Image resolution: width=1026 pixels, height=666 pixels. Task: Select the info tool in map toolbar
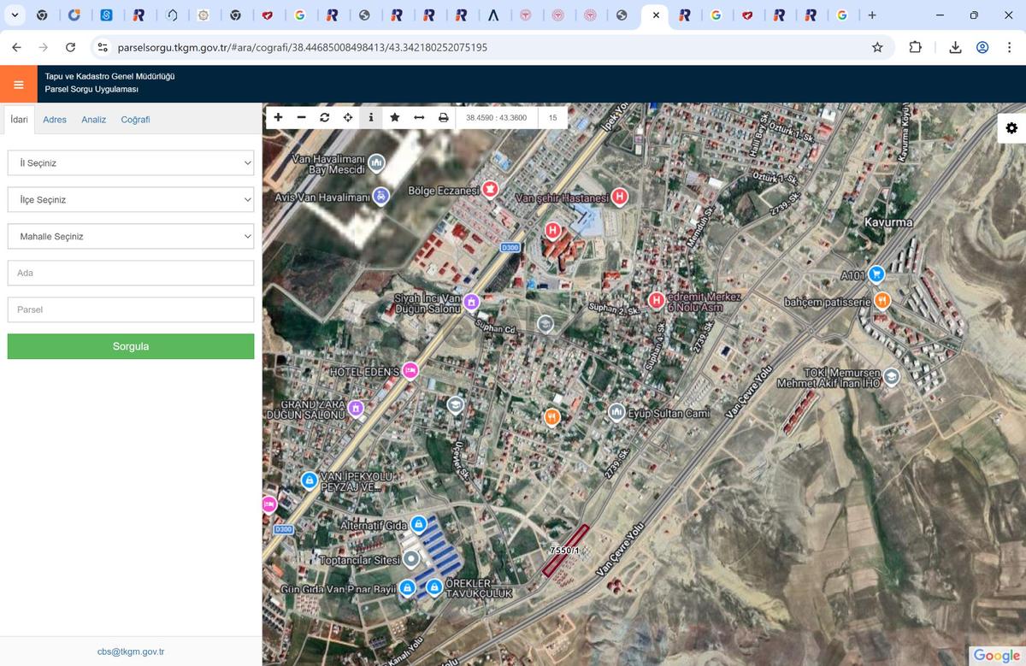coord(370,117)
